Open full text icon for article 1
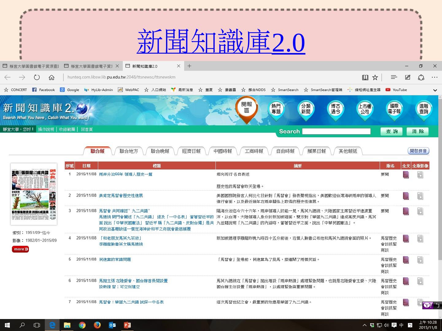The image size is (442, 331). 406,175
